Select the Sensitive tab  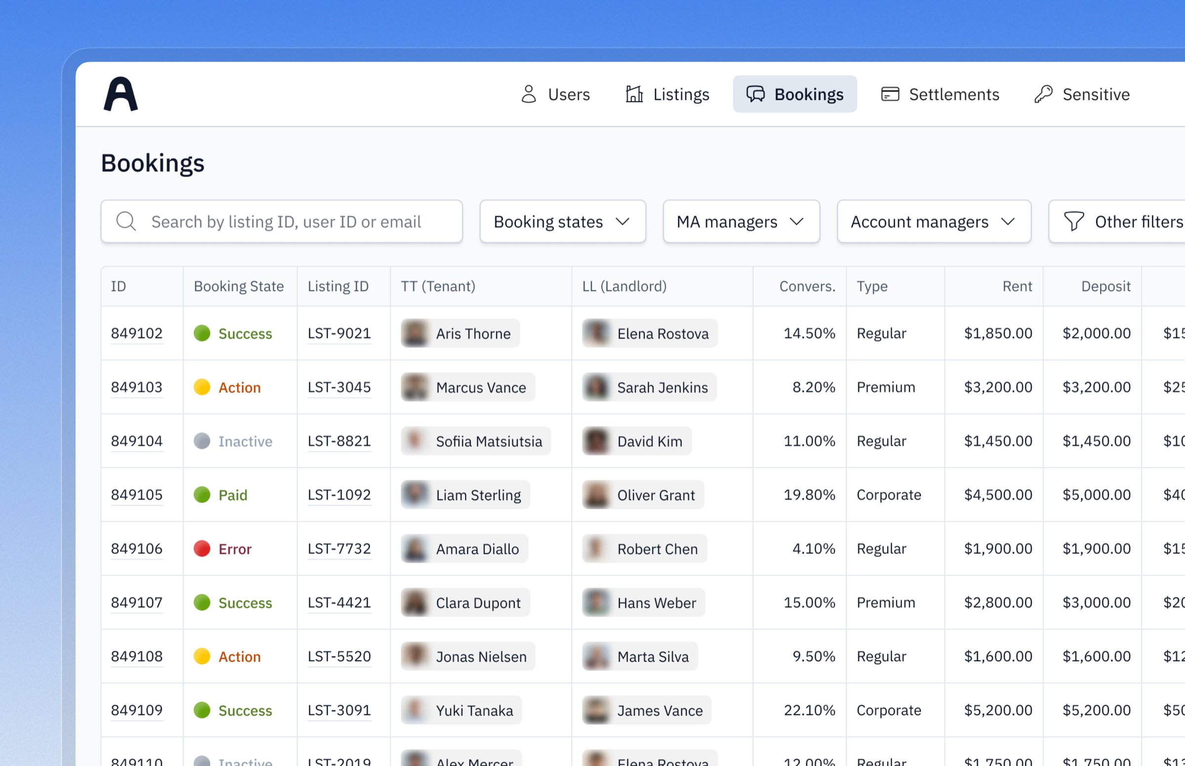coord(1082,94)
